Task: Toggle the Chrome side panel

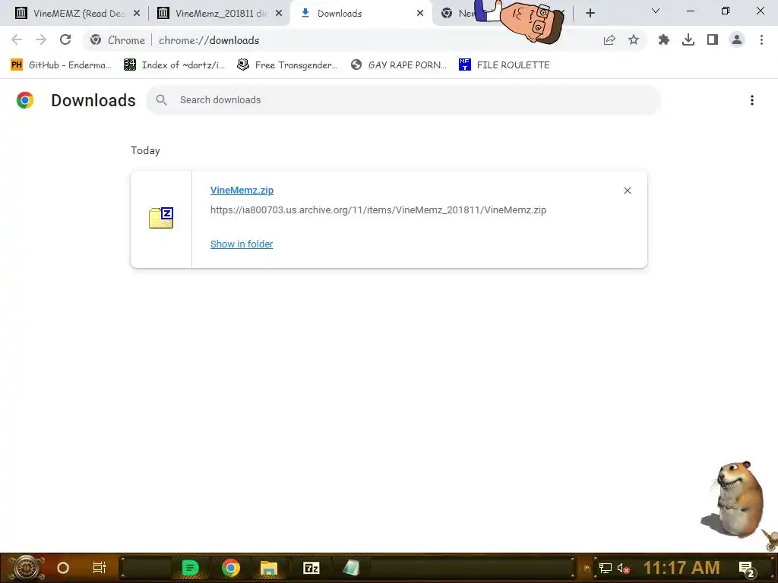Action: coord(713,40)
